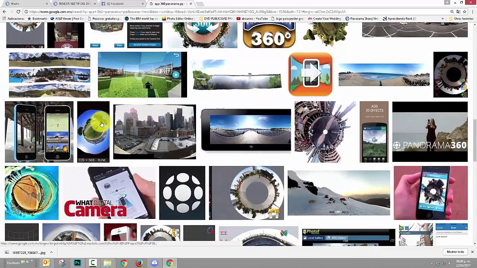
Task: Open the Aprendiendo Revit bookmark
Action: click(x=399, y=19)
